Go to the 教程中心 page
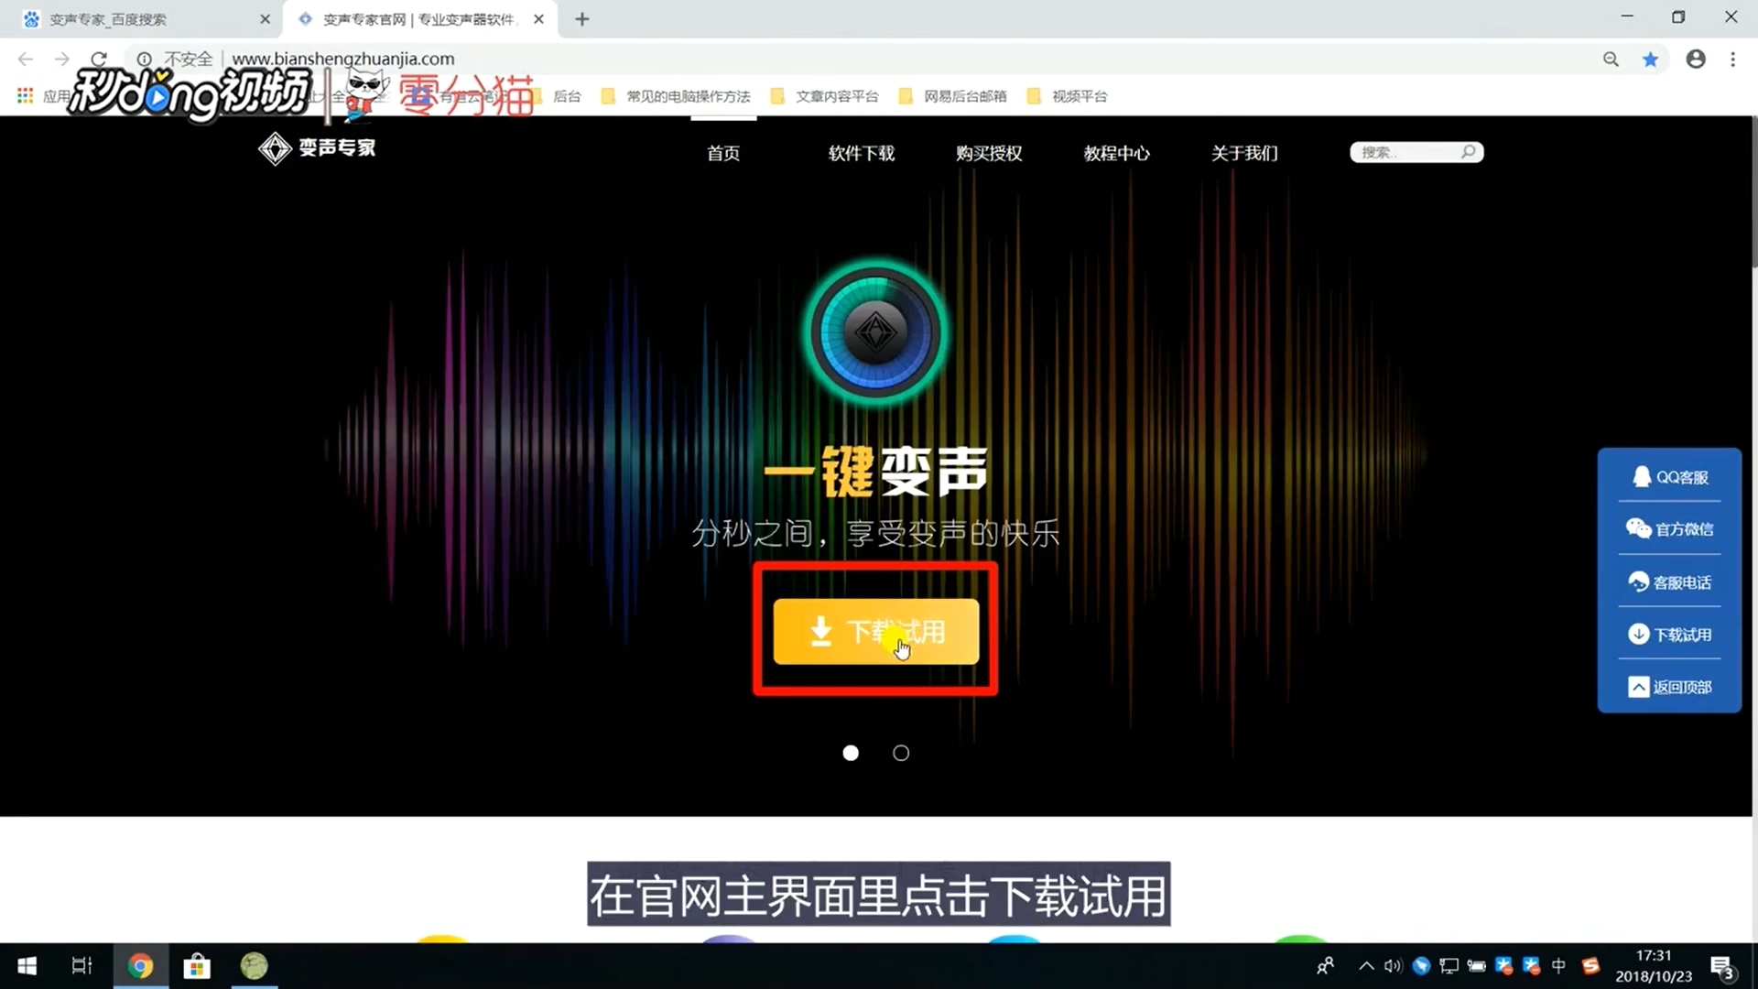 pyautogui.click(x=1116, y=153)
